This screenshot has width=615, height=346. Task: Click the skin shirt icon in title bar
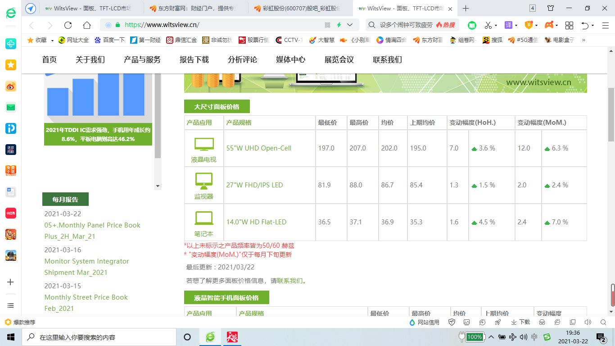click(x=551, y=8)
